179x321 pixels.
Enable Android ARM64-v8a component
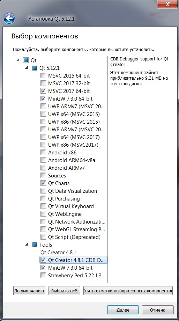pyautogui.click(x=43, y=160)
